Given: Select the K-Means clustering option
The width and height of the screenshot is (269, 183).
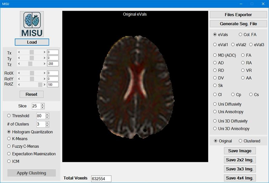Looking at the screenshot, I should tap(9, 139).
